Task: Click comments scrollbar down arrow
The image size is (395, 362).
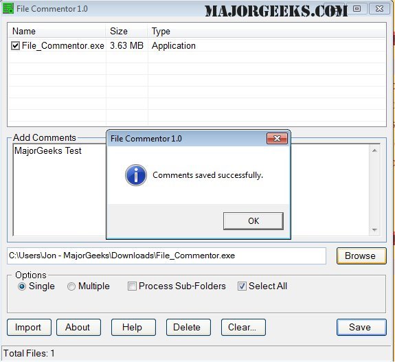Action: pos(374,229)
